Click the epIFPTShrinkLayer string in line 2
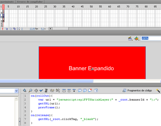Image resolution: width=161 pixels, height=126 pixels. click(x=85, y=100)
